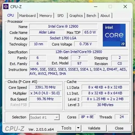The image size is (135, 135).
Task: Expand the Tools dropdown arrow
Action: [78, 128]
